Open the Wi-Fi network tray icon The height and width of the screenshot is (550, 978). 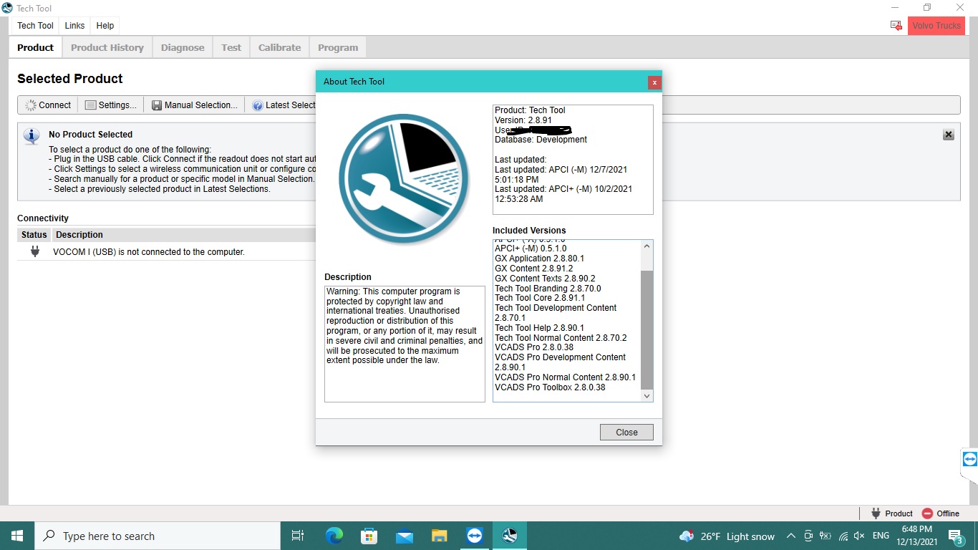coord(843,536)
